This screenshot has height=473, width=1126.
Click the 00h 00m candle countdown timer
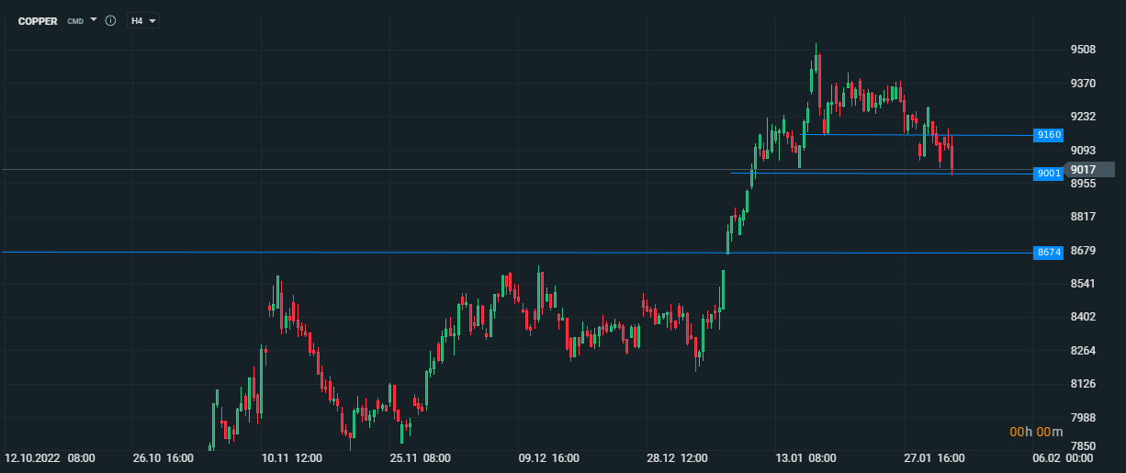coord(1036,432)
